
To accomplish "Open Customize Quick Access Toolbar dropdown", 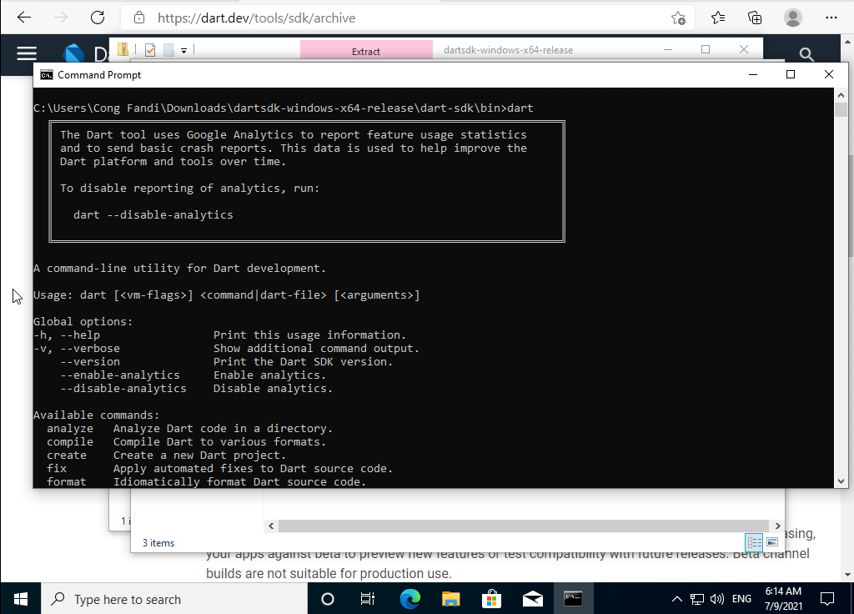I will 184,51.
